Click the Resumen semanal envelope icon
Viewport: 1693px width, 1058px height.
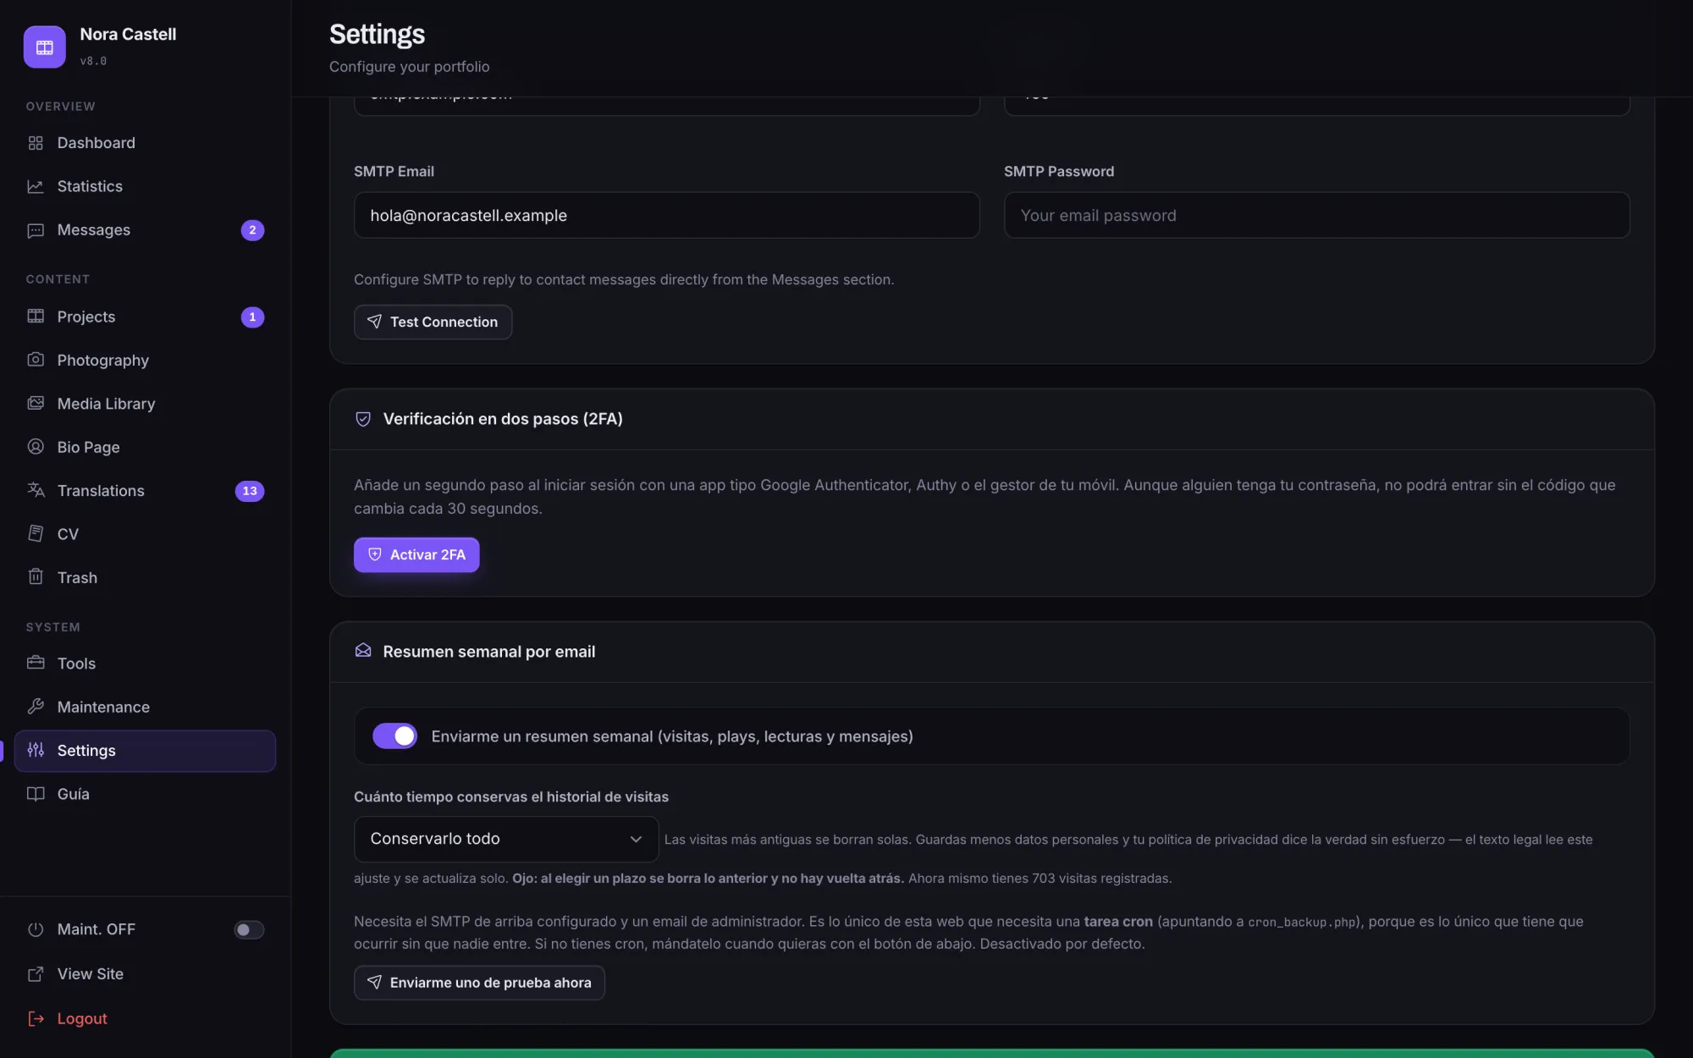363,651
